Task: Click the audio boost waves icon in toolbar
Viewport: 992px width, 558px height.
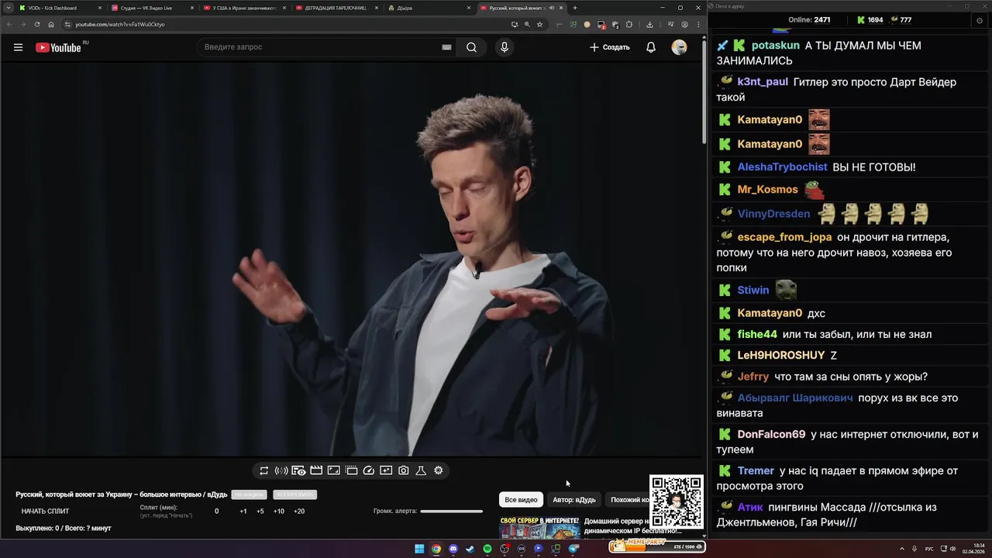Action: tap(281, 470)
